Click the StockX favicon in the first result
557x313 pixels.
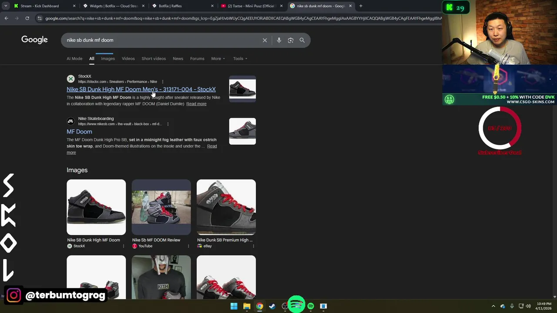(x=70, y=79)
